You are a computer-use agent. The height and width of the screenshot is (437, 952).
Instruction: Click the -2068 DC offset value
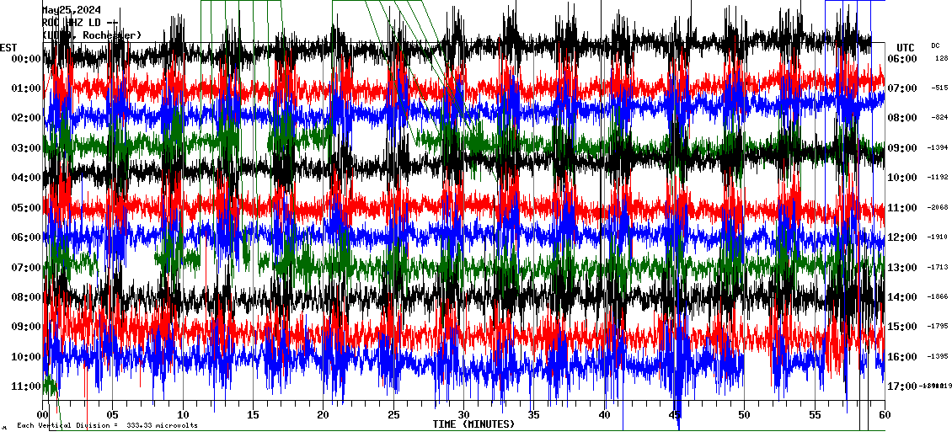tap(939, 208)
